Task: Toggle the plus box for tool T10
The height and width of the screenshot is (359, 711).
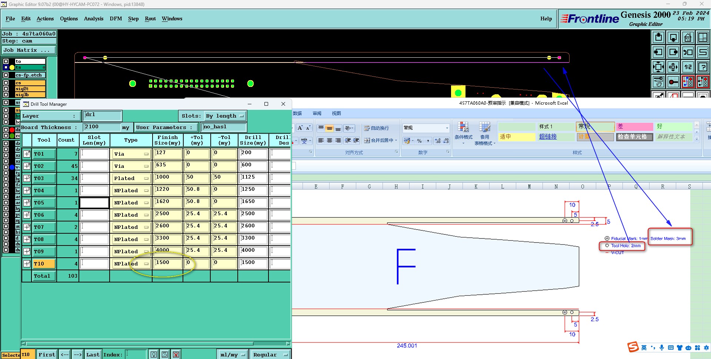Action: tap(27, 264)
